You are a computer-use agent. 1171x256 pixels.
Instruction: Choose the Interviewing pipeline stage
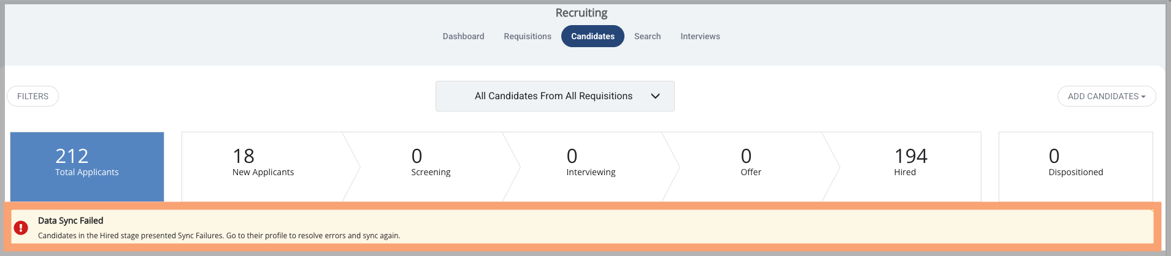pos(591,167)
